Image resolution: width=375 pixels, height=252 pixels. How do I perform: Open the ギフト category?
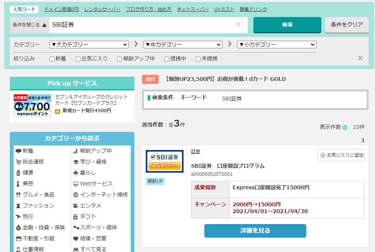85,216
